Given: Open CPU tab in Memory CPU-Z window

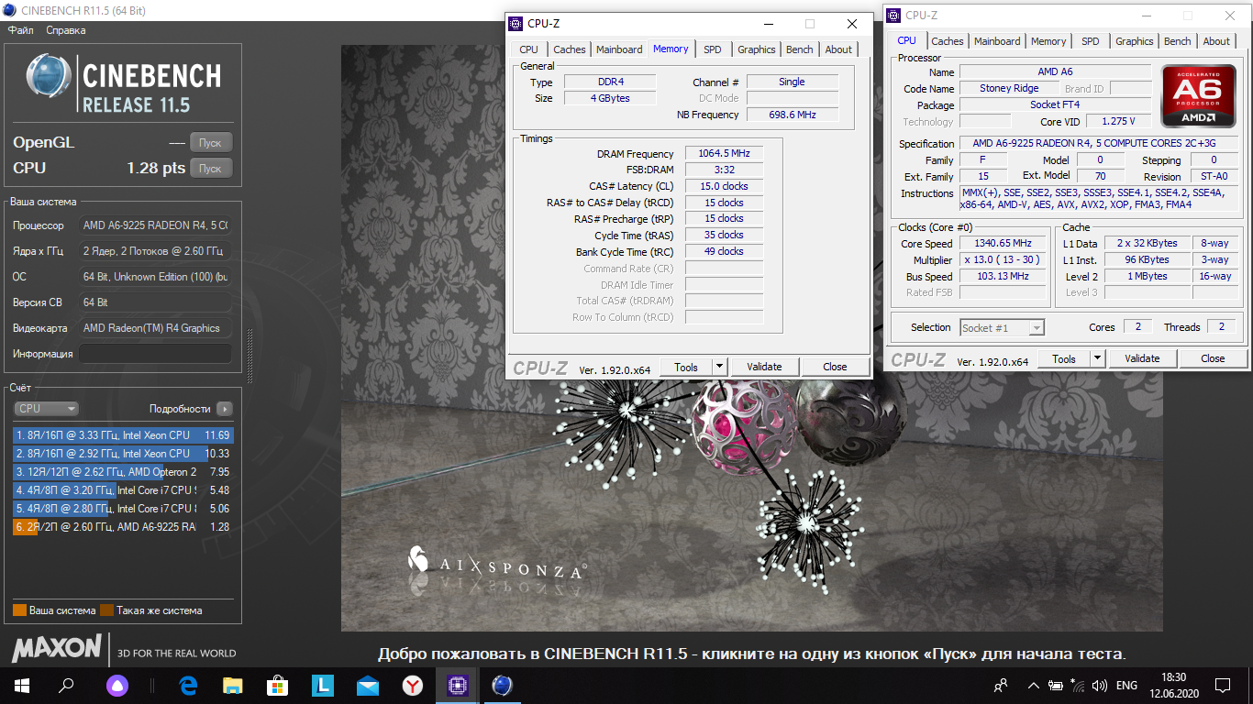Looking at the screenshot, I should click(x=528, y=49).
